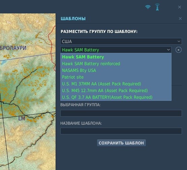
Task: Close the mission editor window with top X
Action: [180, 7]
